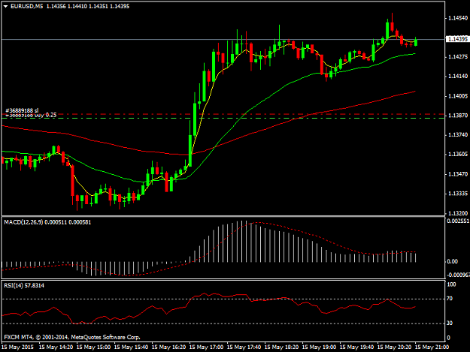Image resolution: width=470 pixels, height=352 pixels.
Task: Click the 15 May 14:20 time label
Action: [56, 347]
